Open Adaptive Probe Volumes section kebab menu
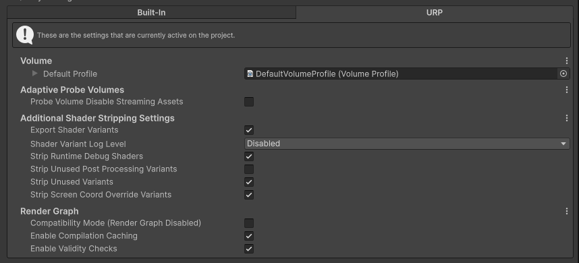This screenshot has width=579, height=263. (566, 90)
